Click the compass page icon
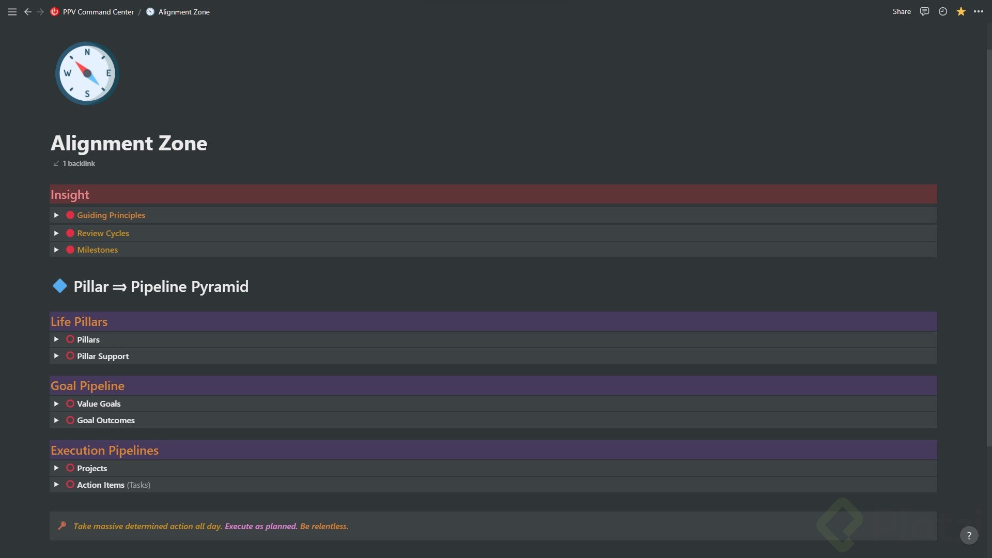992x558 pixels. pyautogui.click(x=87, y=73)
